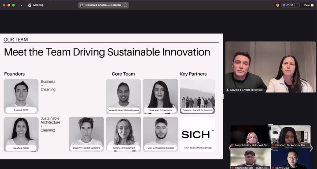The width and height of the screenshot is (317, 169).
Task: Click the "Angelo Z. | CEO" label
Action: point(21,110)
